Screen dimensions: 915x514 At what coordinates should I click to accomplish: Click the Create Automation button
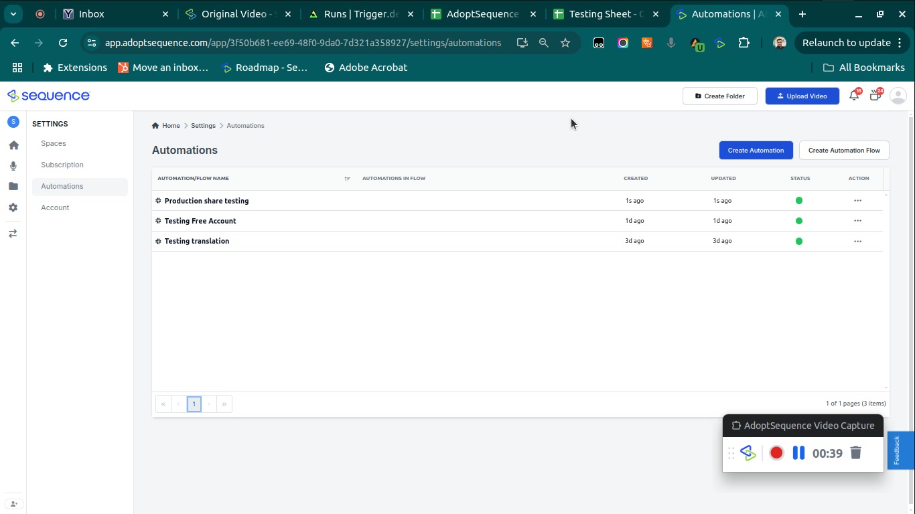[756, 151]
